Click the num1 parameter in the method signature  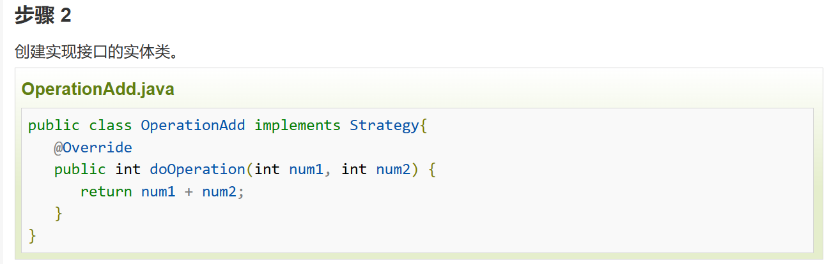306,170
